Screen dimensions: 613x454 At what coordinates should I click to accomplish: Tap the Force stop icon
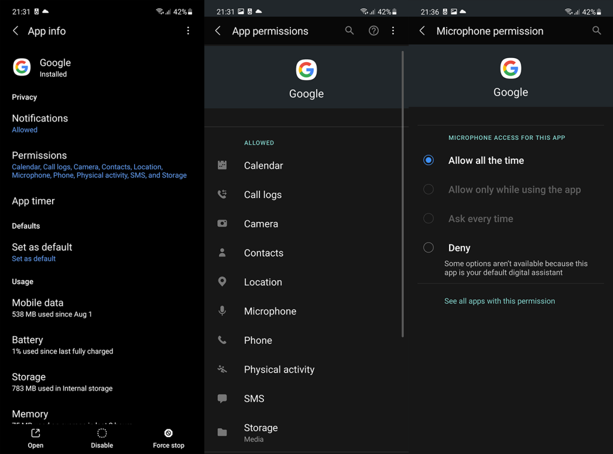[x=168, y=433]
